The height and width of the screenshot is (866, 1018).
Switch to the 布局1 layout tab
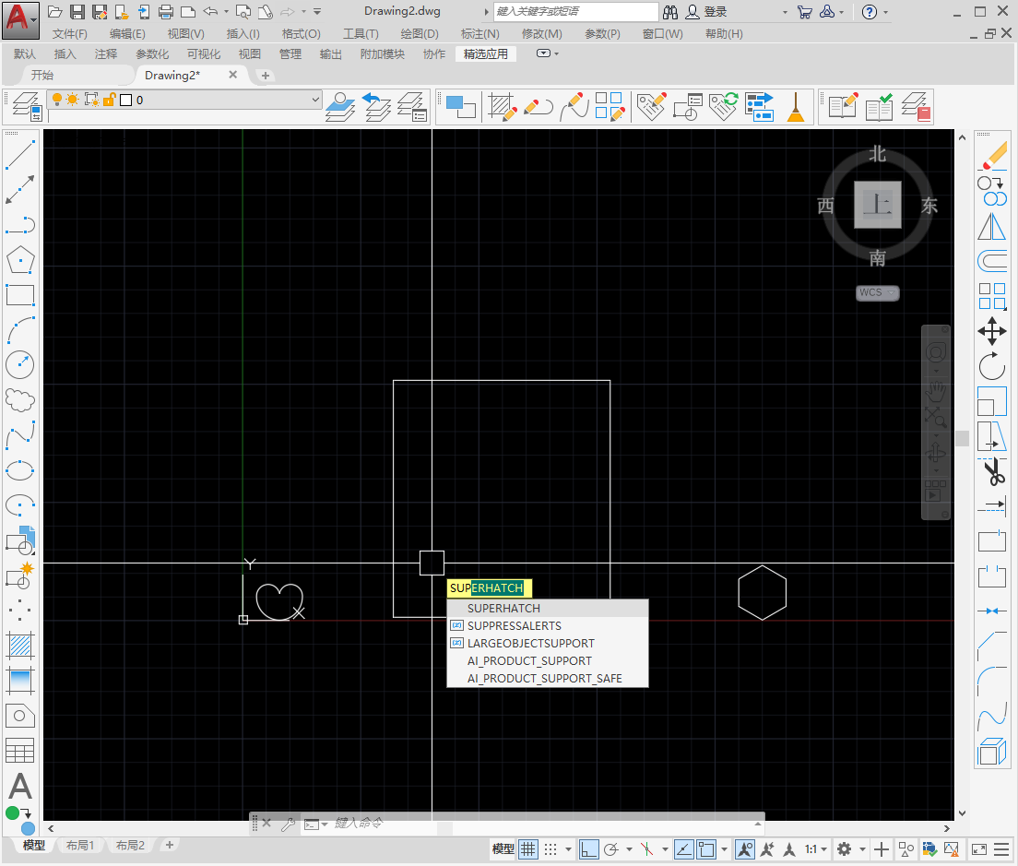point(80,845)
